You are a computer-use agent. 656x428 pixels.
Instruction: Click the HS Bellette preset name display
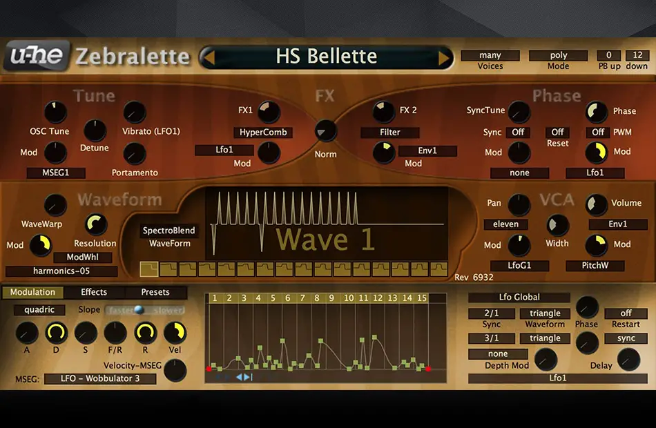[x=327, y=57]
